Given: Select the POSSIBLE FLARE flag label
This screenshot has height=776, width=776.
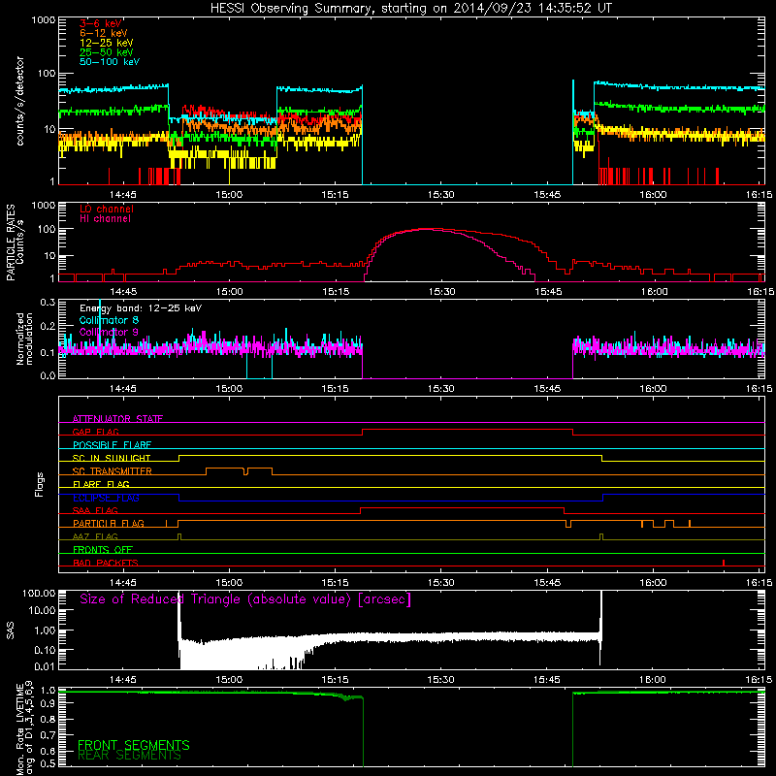Looking at the screenshot, I should [x=112, y=445].
